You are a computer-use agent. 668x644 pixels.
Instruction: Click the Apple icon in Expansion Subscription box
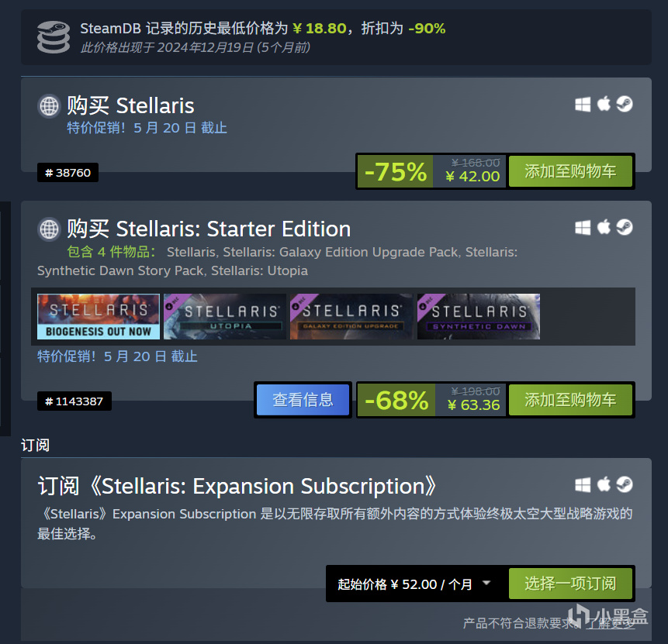(x=604, y=484)
